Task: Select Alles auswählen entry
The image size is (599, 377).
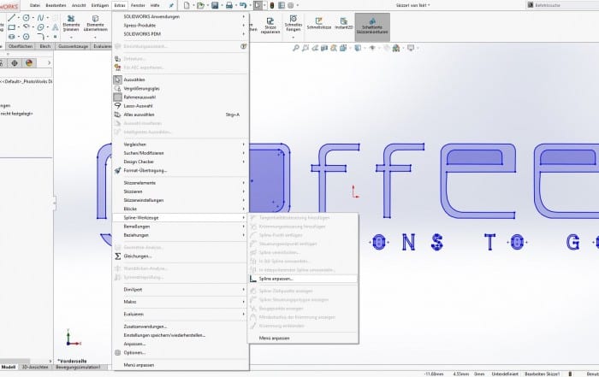Action: tap(181, 115)
